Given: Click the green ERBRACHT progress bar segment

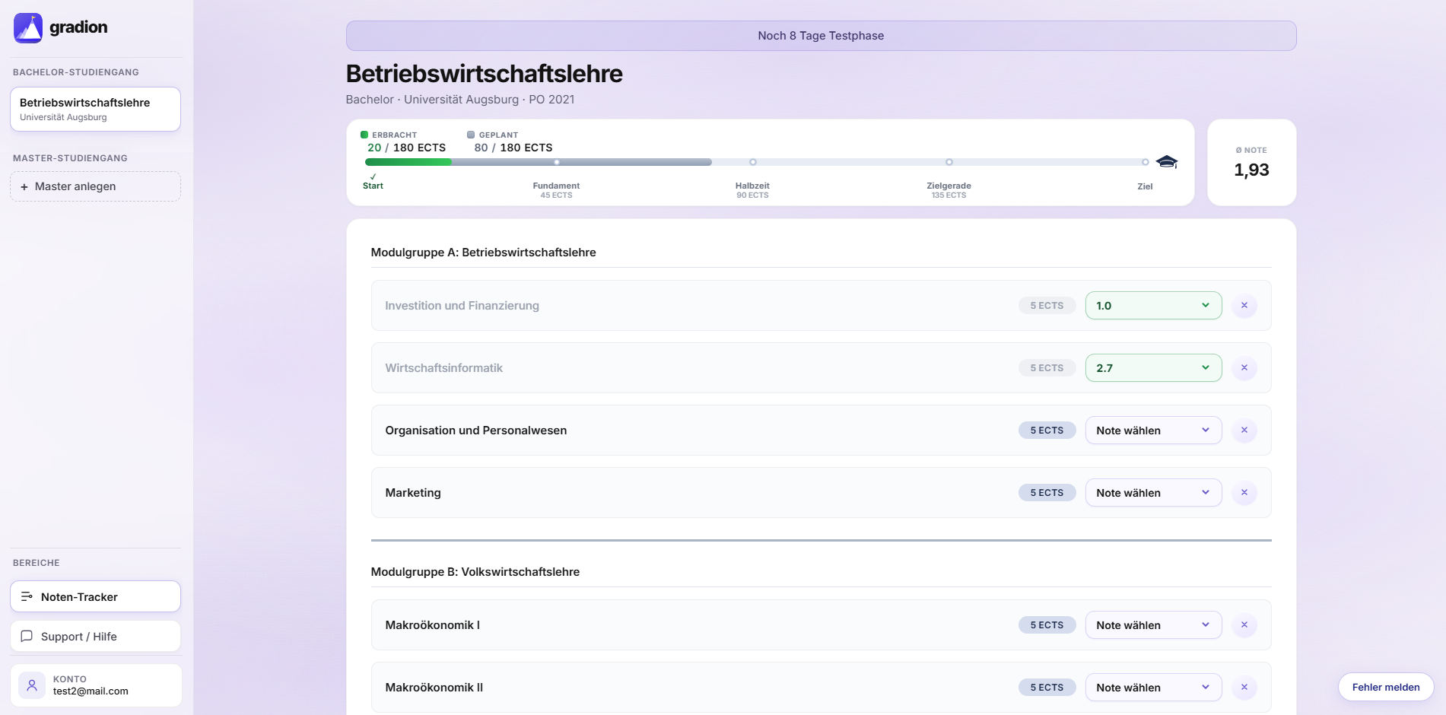Looking at the screenshot, I should pos(408,162).
